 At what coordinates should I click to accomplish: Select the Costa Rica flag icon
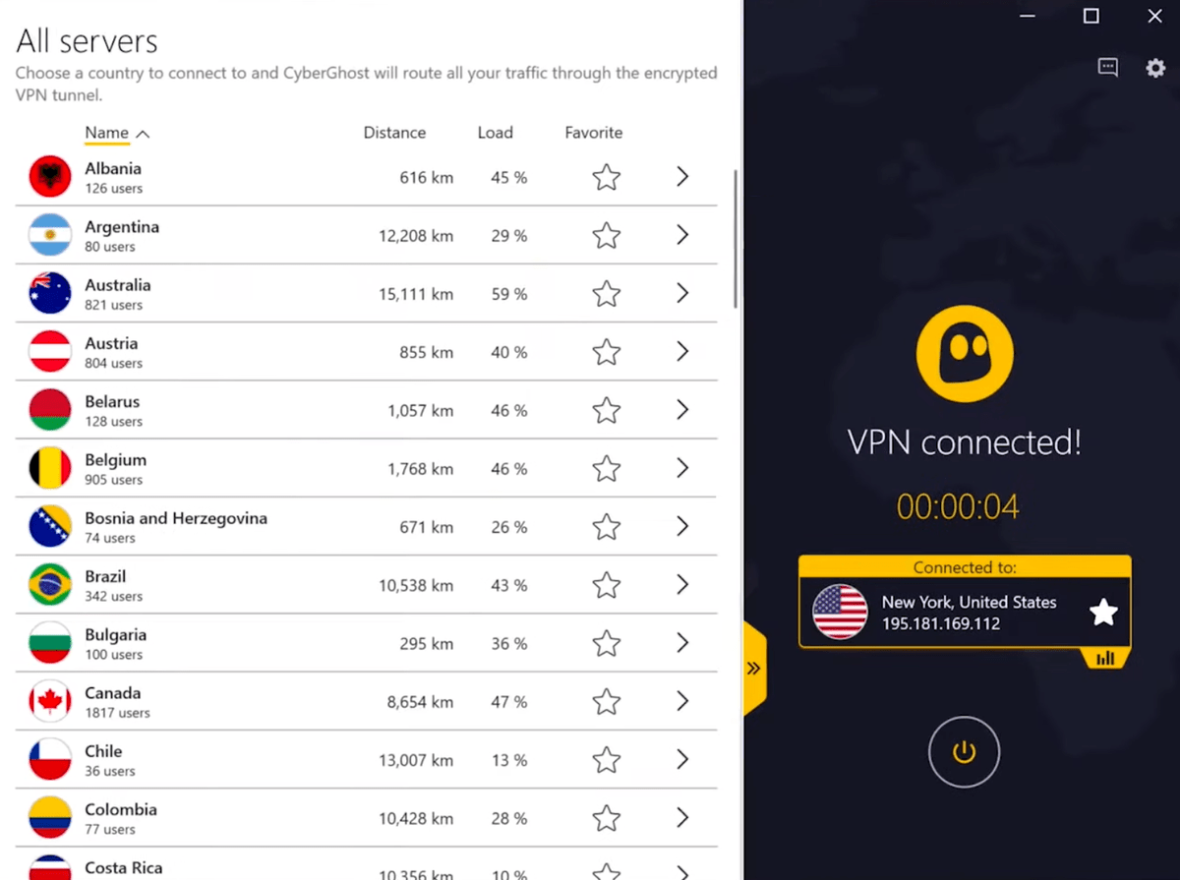tap(49, 871)
